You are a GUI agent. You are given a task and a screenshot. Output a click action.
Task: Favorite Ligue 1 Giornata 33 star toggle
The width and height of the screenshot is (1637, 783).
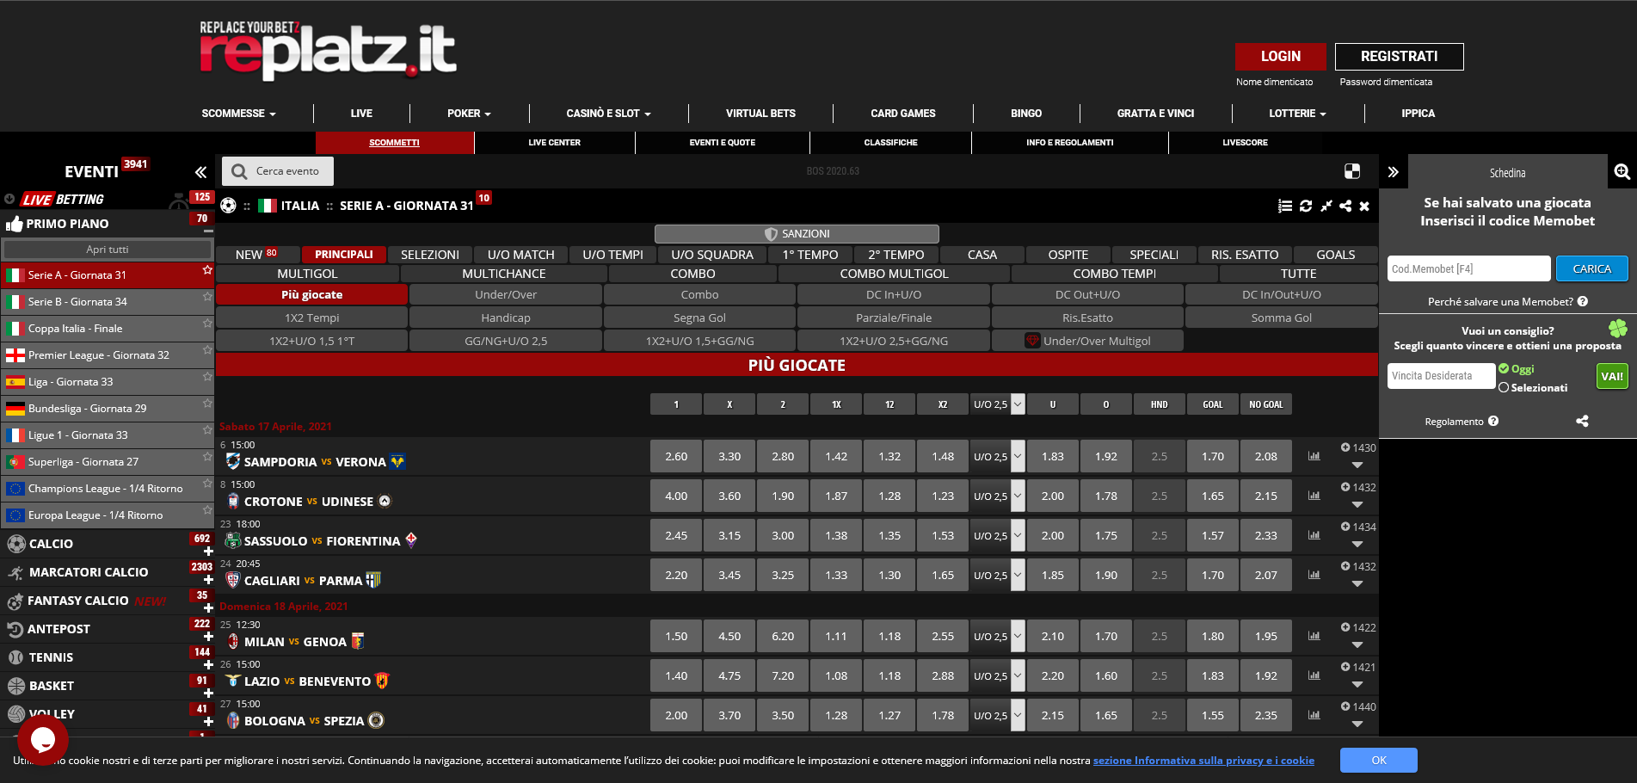click(x=206, y=430)
